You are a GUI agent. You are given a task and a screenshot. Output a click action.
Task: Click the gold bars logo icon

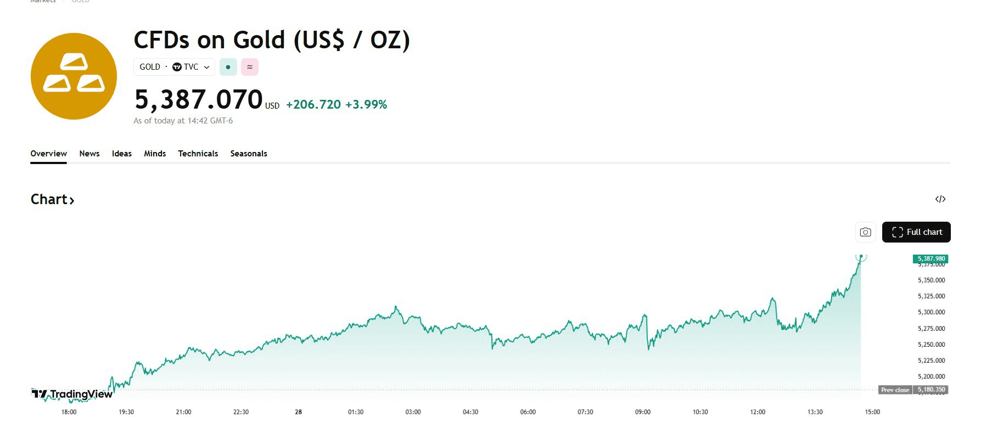coord(74,76)
